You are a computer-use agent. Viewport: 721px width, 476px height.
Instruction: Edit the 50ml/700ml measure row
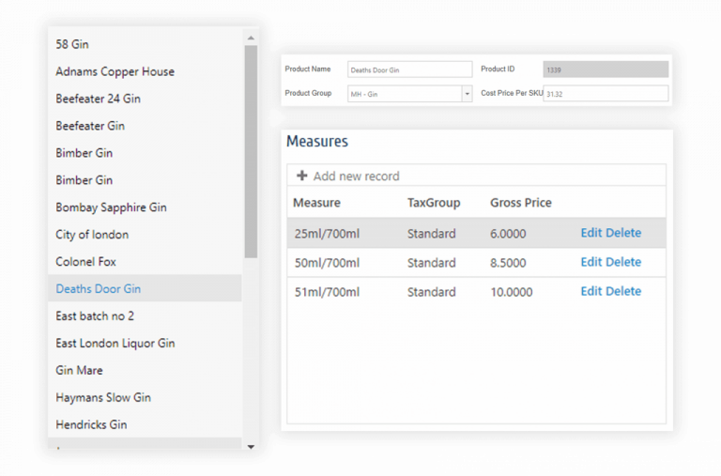click(x=591, y=262)
